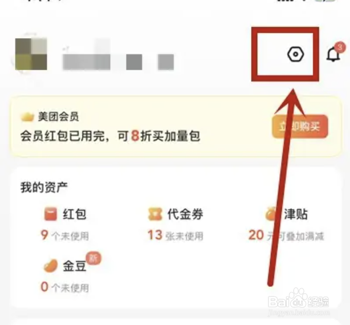This screenshot has height=325, width=350.
Task: Open the 美团会员 label
Action: click(58, 117)
